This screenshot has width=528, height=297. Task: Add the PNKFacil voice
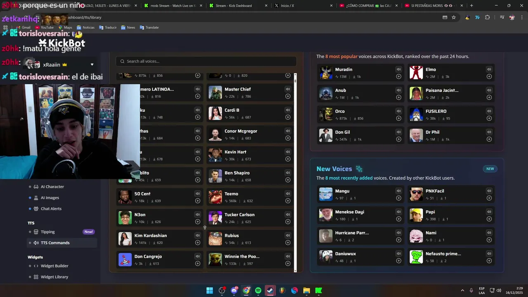(x=489, y=198)
